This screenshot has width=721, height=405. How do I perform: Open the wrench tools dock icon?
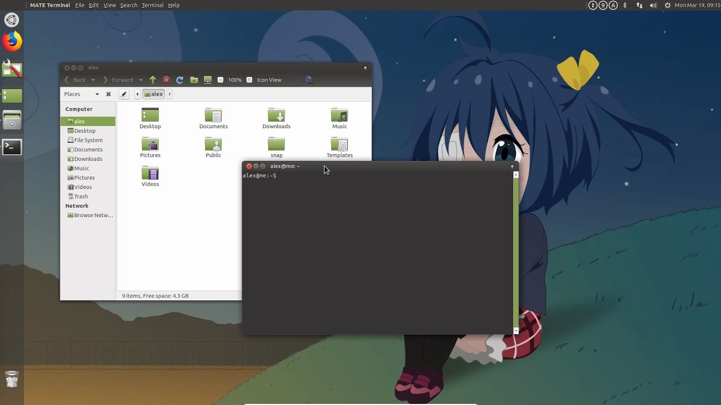click(12, 69)
